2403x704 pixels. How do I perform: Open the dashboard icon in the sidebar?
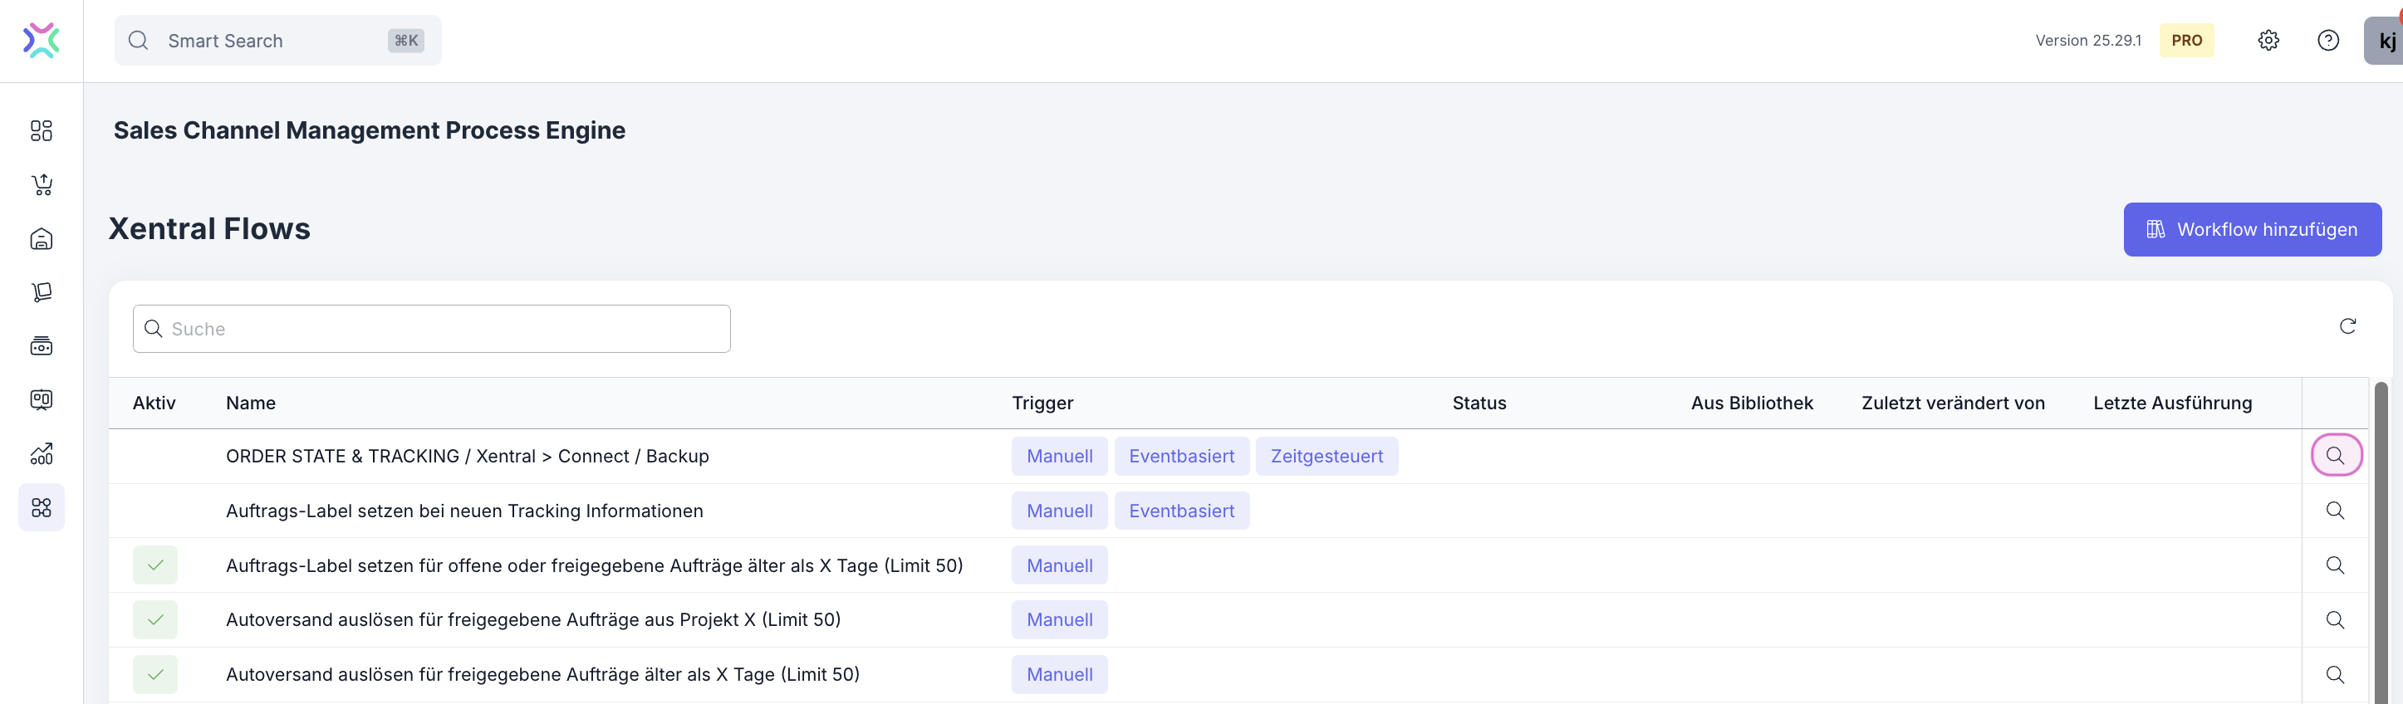(41, 130)
